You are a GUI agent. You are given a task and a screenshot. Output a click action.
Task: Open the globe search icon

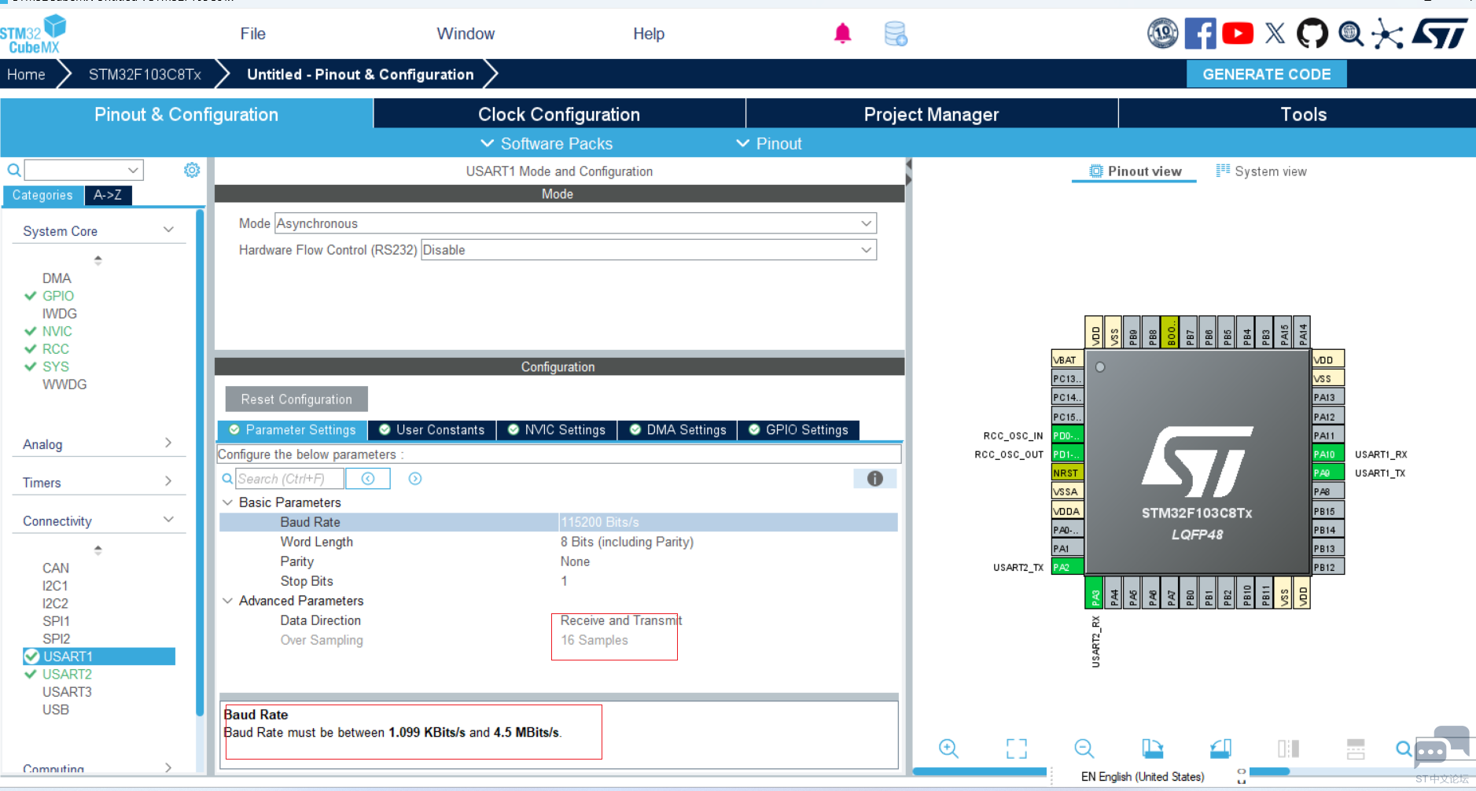1350,34
